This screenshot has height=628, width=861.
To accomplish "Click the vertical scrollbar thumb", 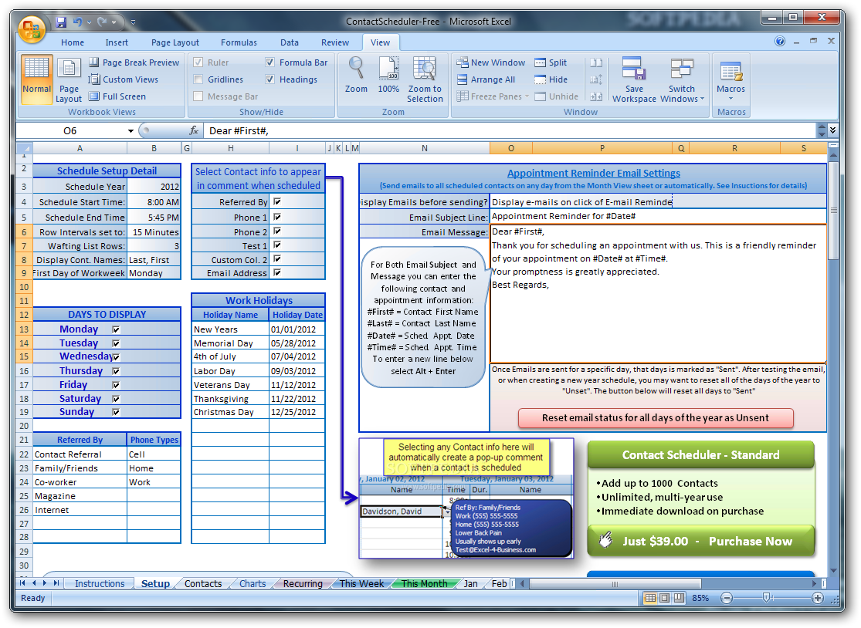I will (833, 211).
